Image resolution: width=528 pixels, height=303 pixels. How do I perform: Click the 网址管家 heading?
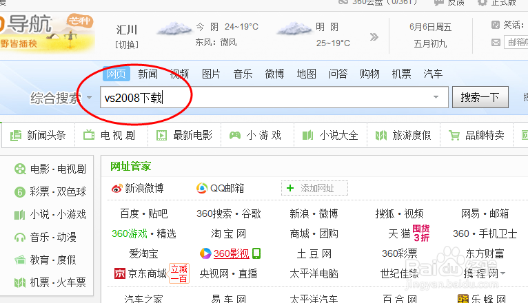pos(131,166)
